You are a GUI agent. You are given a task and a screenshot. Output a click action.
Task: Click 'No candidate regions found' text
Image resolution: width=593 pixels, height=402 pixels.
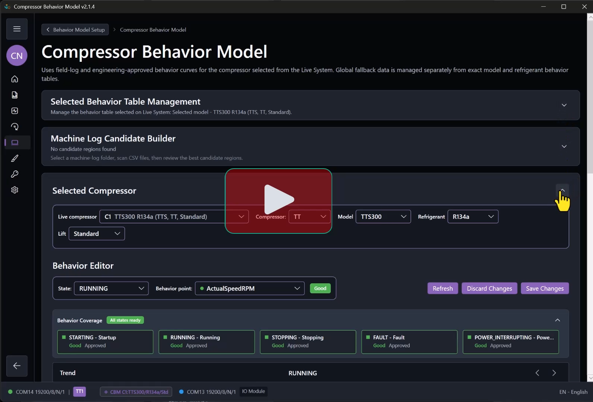tap(83, 149)
